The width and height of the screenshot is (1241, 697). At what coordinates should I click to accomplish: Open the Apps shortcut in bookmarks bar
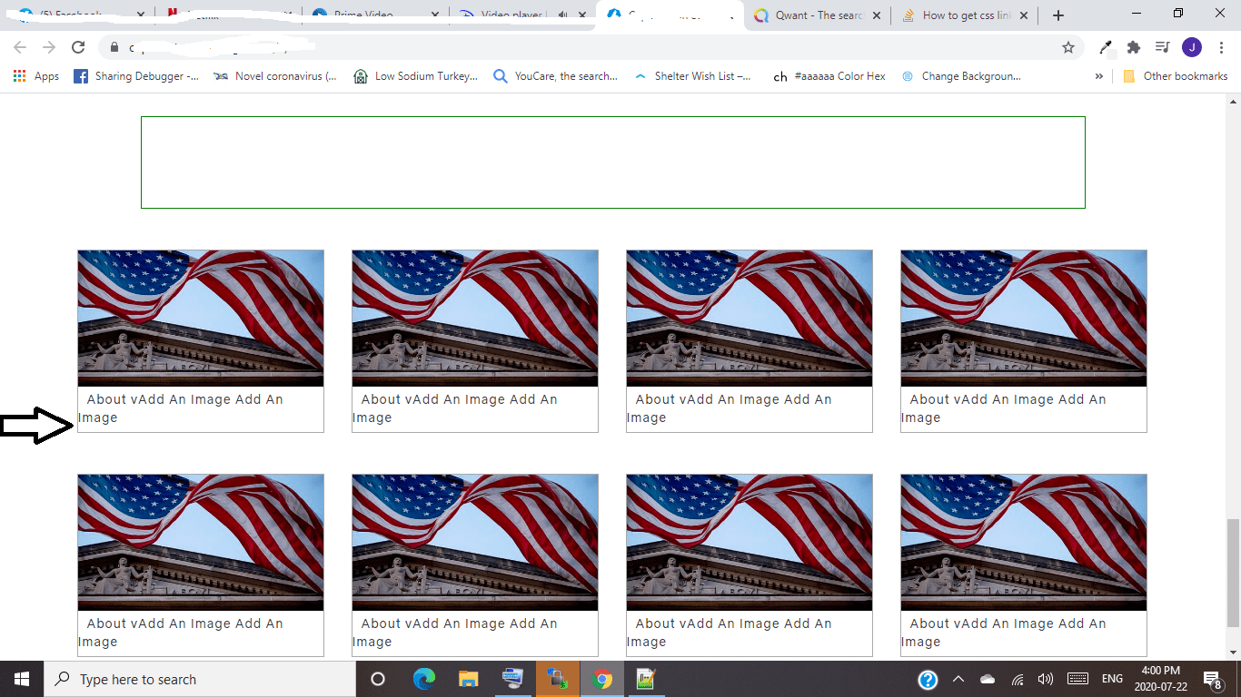pos(36,76)
